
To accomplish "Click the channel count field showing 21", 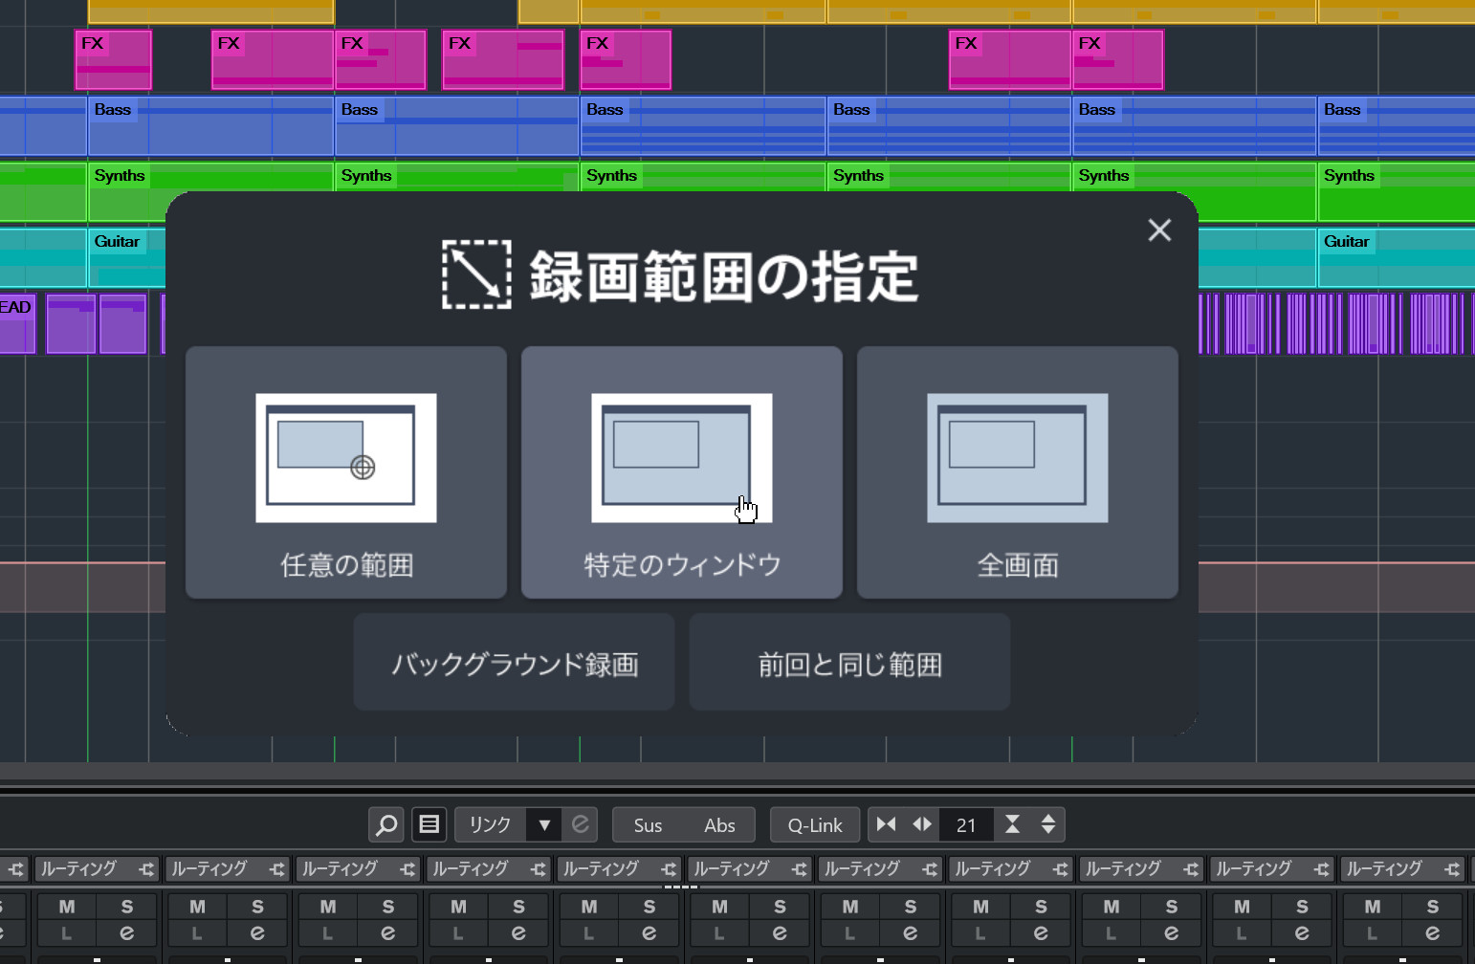I will [966, 825].
